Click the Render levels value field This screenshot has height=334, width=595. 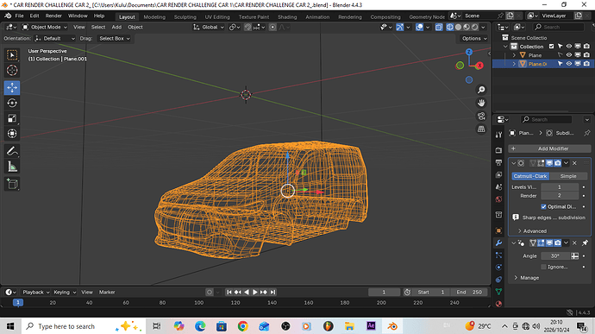pos(560,196)
